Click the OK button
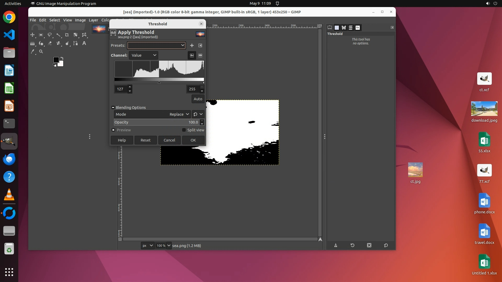Image resolution: width=502 pixels, height=282 pixels. coord(193,140)
